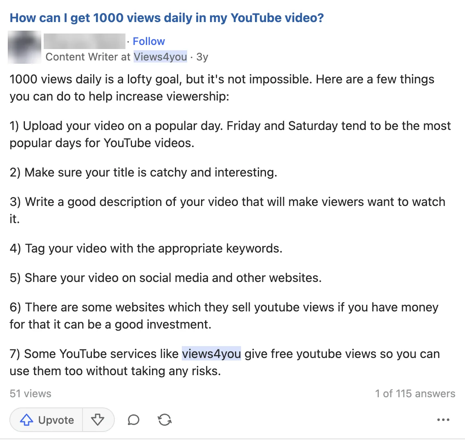Open the views4you link in point 7
This screenshot has height=443, width=465.
[x=211, y=354]
